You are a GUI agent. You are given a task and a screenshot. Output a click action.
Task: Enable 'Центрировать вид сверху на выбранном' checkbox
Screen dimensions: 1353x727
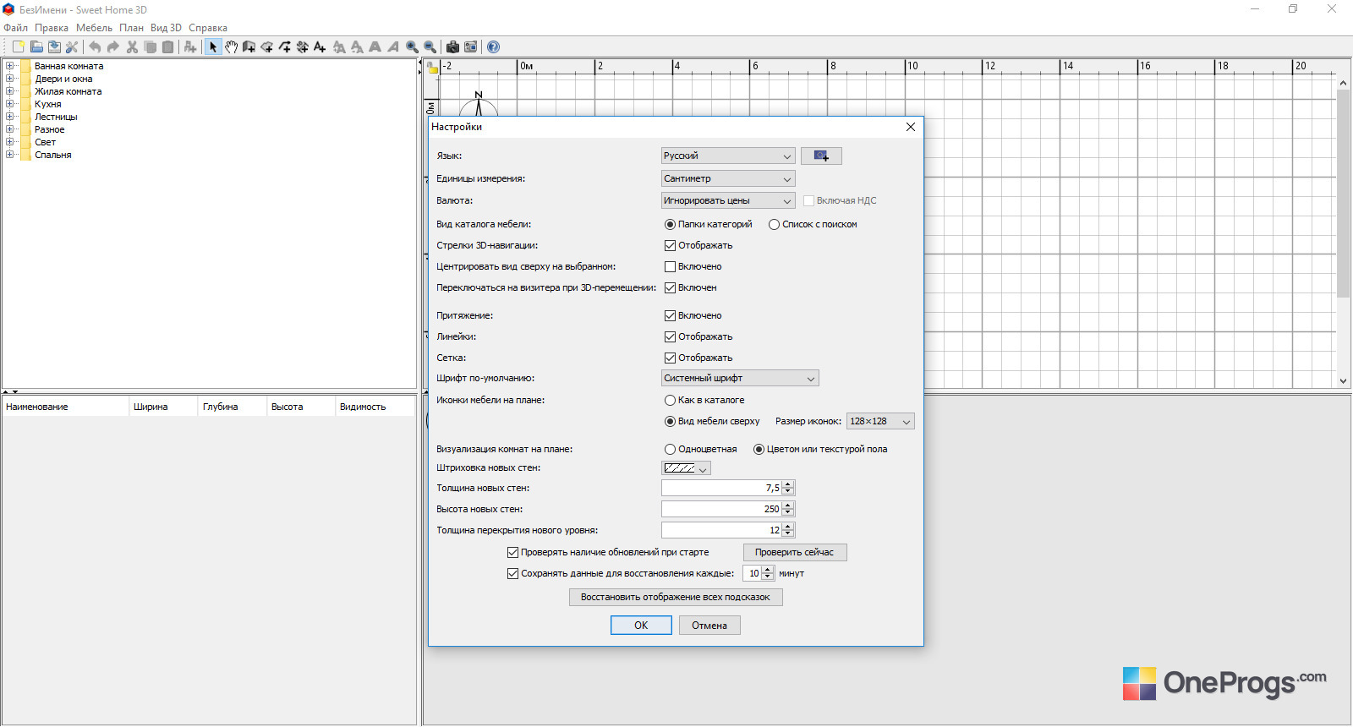(x=670, y=267)
